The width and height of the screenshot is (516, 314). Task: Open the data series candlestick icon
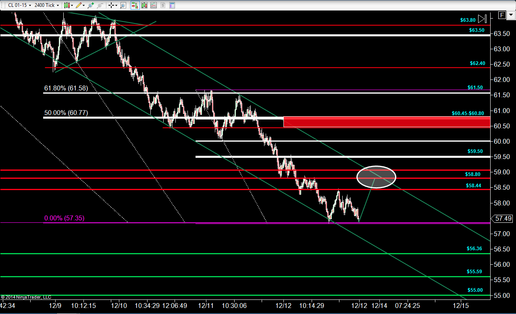pyautogui.click(x=144, y=5)
